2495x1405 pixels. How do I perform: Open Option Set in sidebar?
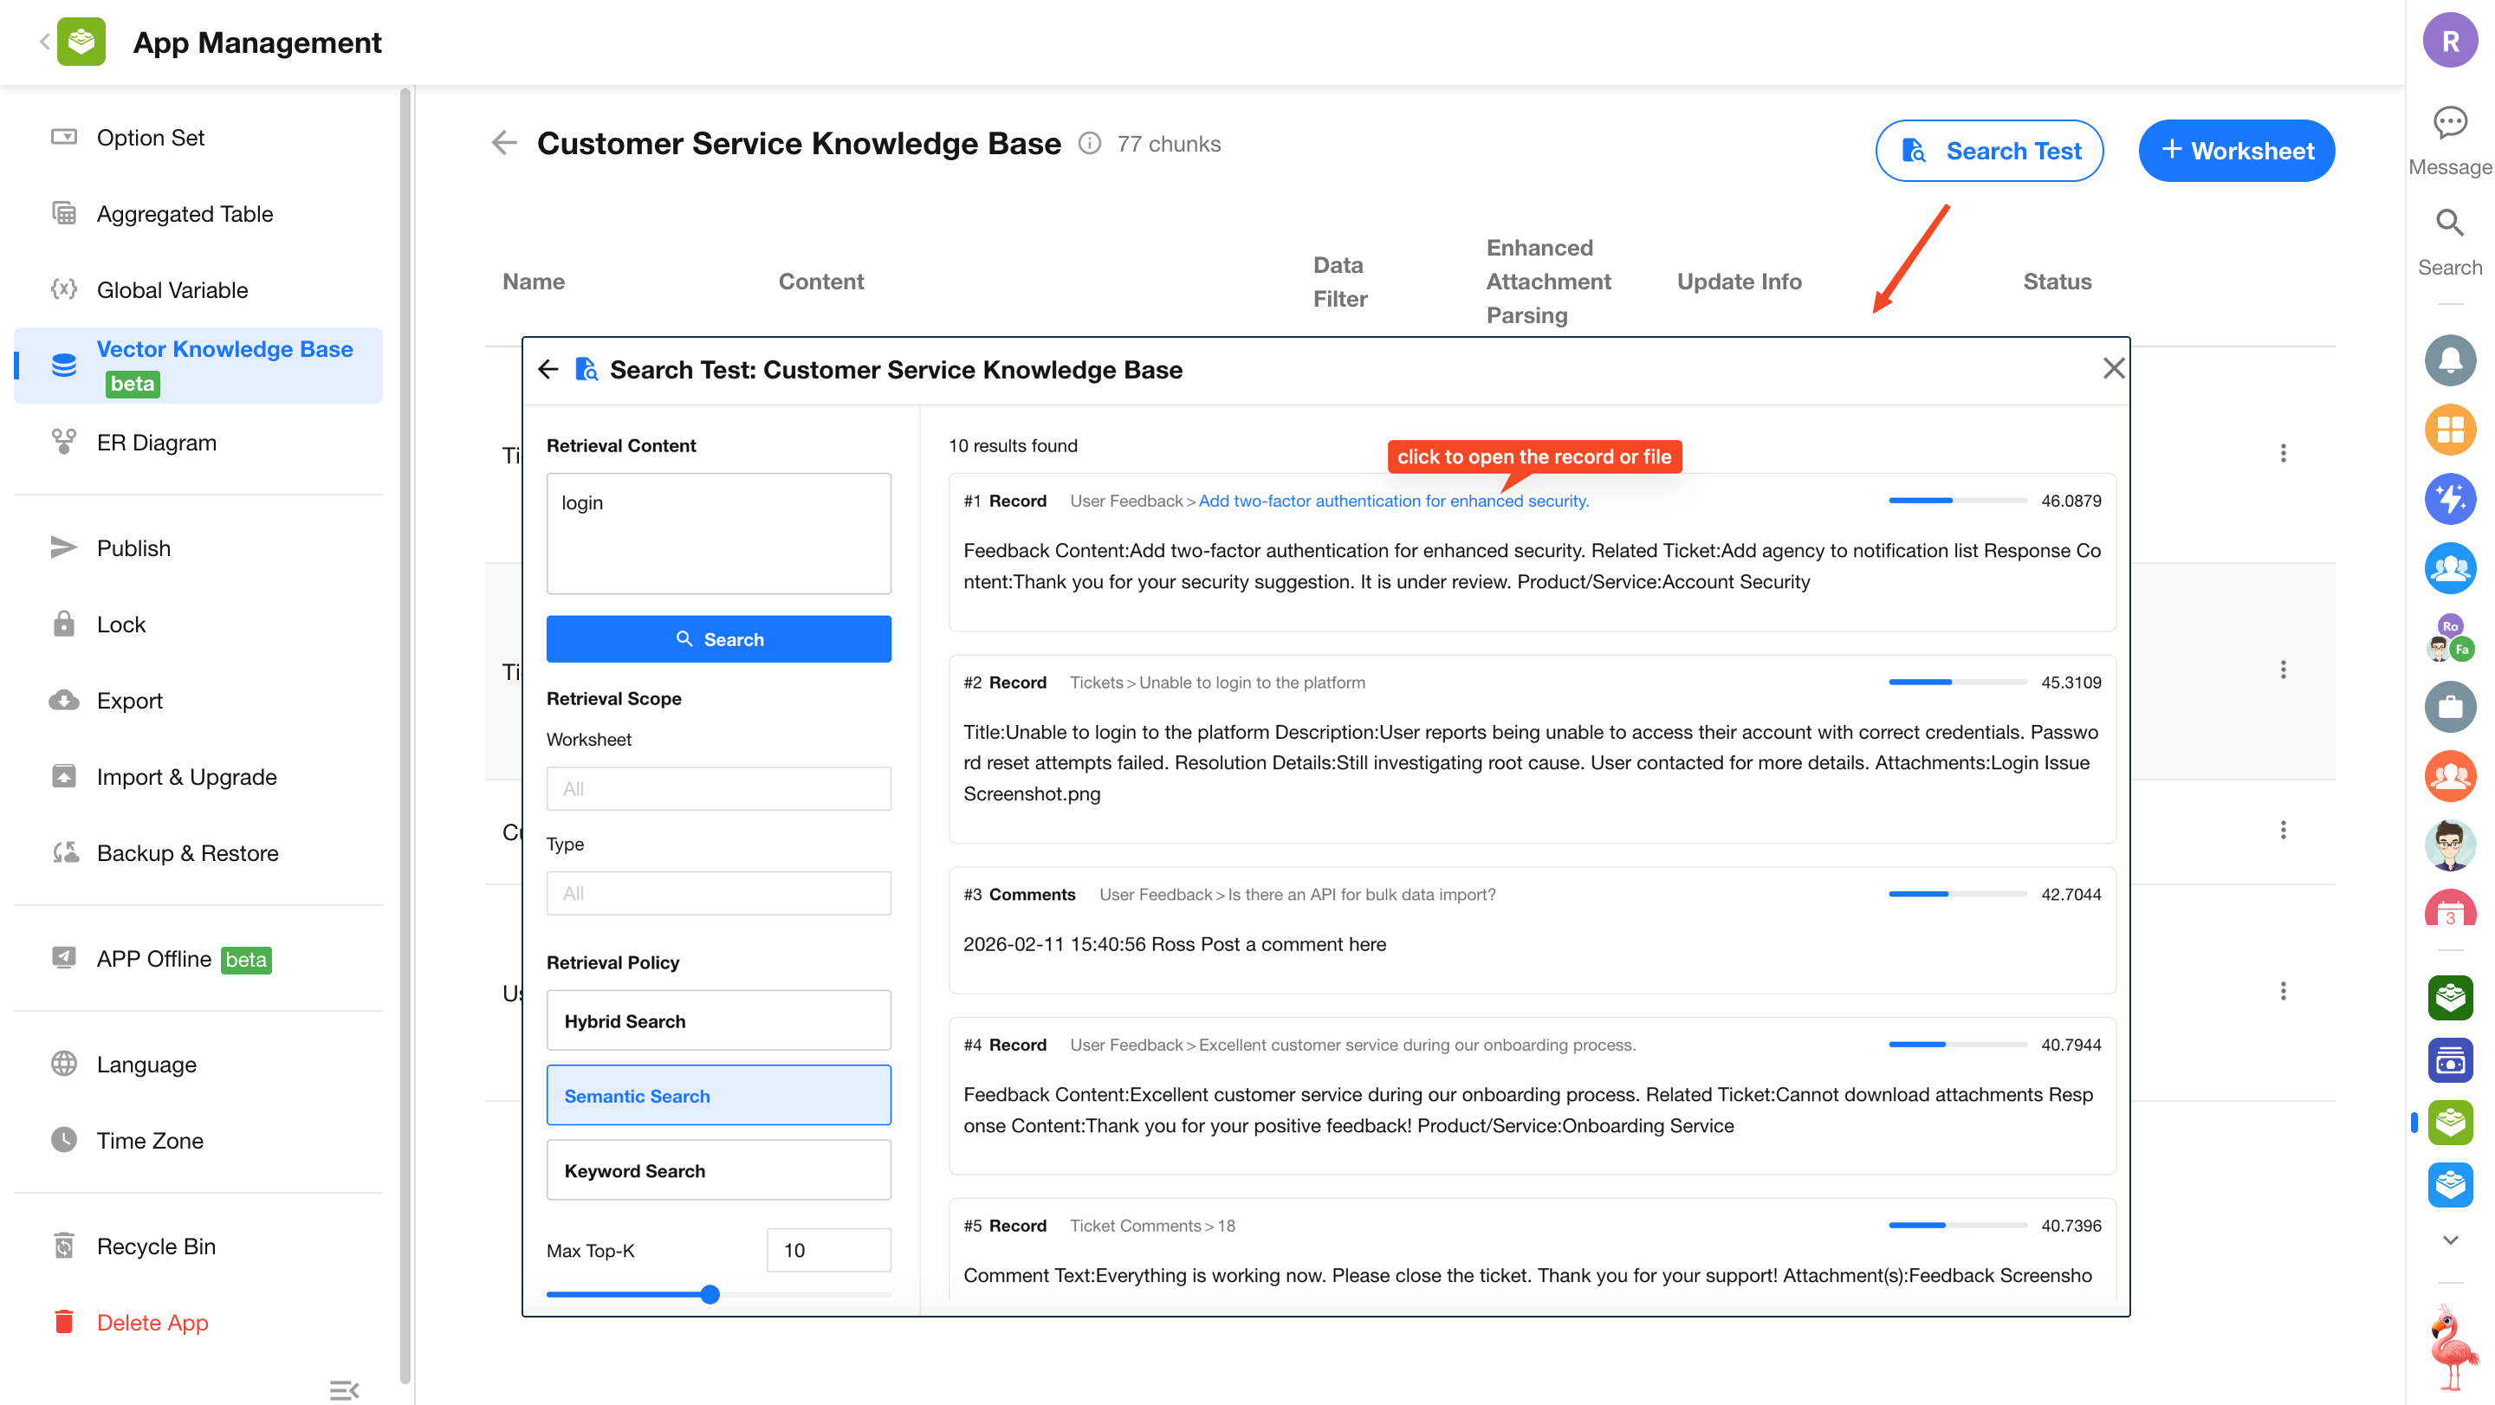pyautogui.click(x=150, y=138)
